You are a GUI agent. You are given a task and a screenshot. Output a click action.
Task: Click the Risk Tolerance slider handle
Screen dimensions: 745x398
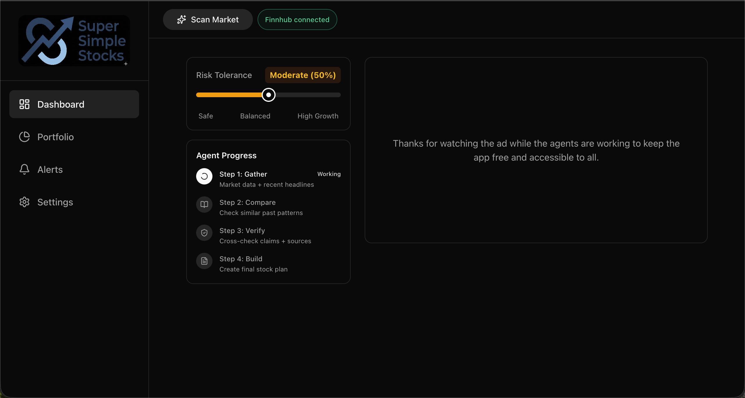[268, 95]
